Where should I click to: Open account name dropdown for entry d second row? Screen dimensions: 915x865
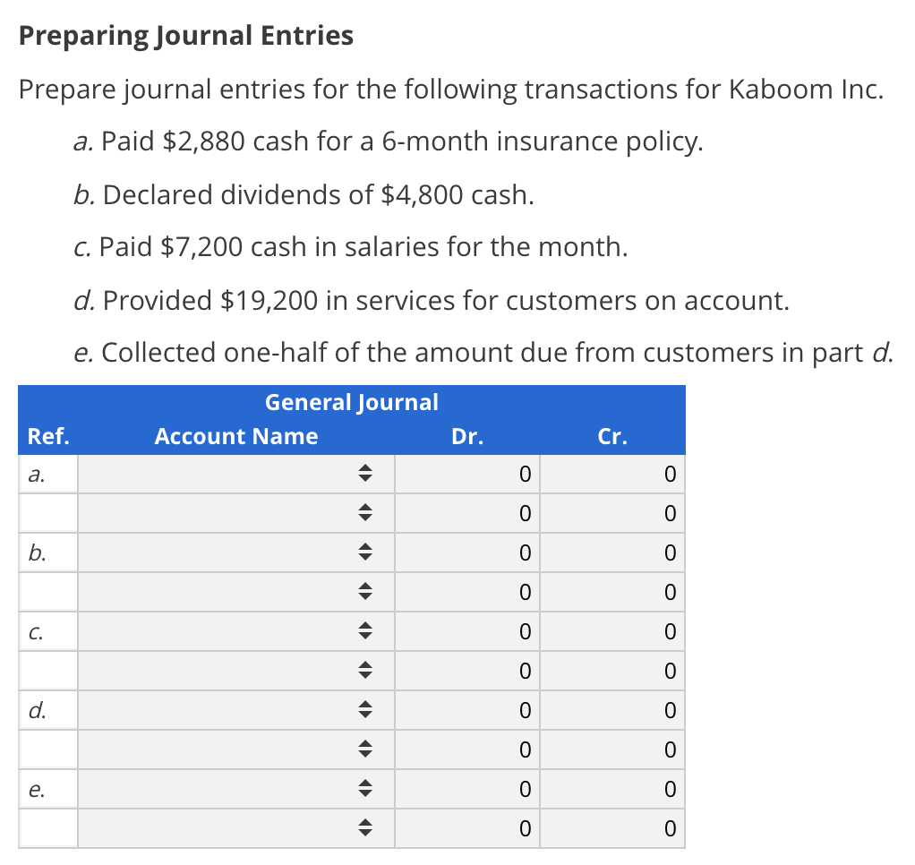[235, 749]
